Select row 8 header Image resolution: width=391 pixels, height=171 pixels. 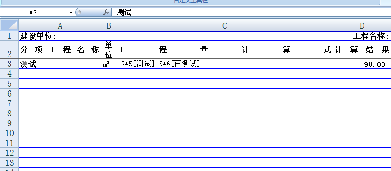(x=9, y=114)
